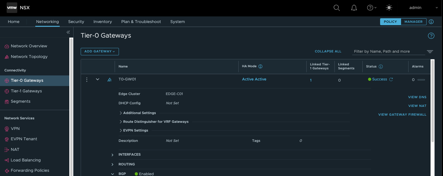Click VIEW DNS link
Viewport: 443px width, 176px height.
[x=417, y=97]
